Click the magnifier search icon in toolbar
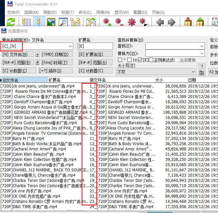The width and height of the screenshot is (218, 213). tap(63, 22)
